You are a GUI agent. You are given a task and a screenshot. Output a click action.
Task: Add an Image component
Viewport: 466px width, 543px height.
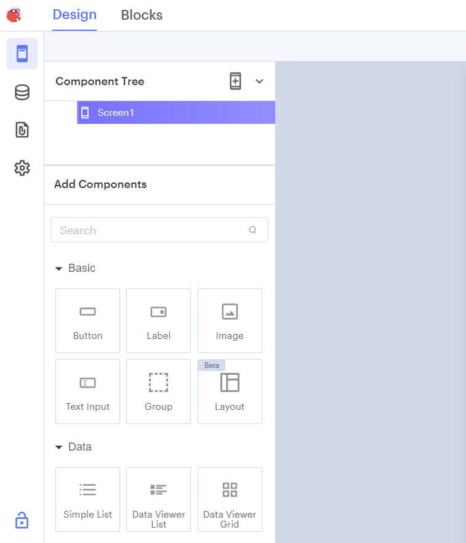230,320
